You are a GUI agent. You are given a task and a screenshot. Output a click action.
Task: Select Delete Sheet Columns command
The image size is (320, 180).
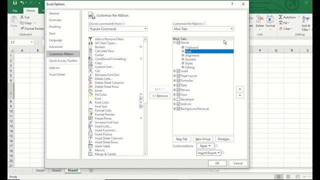[109, 82]
